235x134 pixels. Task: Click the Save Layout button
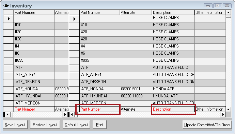click(x=15, y=125)
